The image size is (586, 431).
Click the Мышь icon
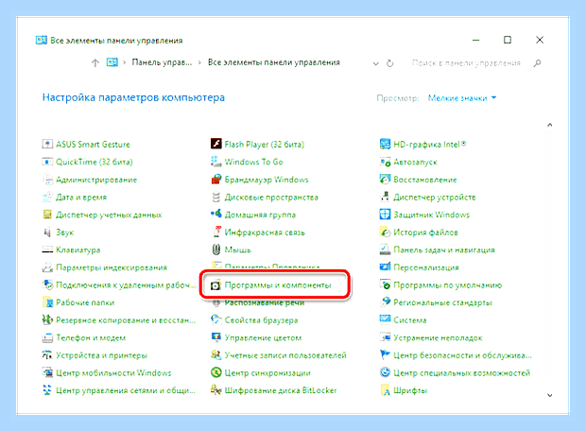(216, 250)
